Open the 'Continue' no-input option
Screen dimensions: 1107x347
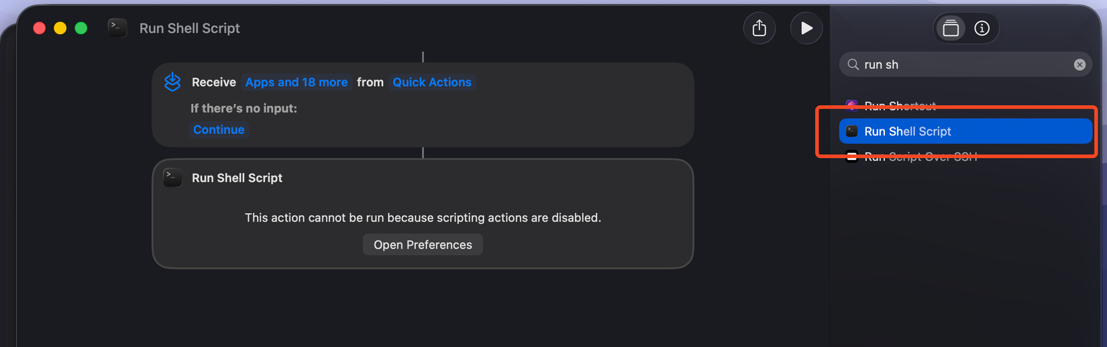tap(219, 129)
